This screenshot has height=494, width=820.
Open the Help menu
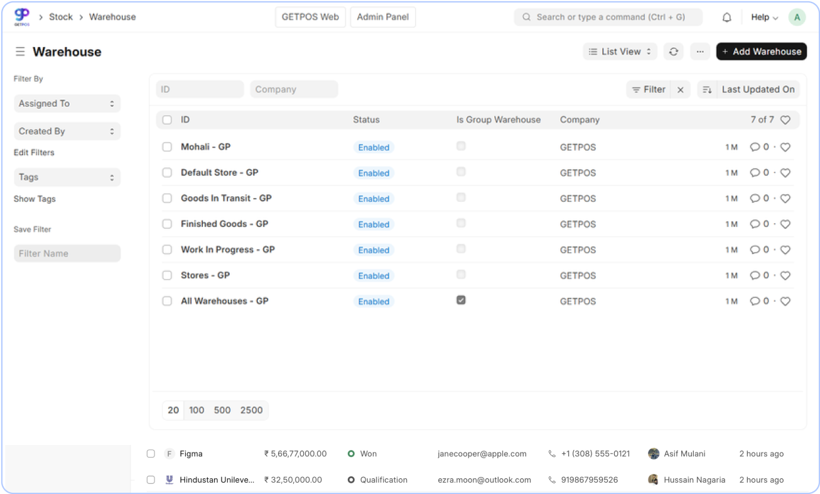point(764,18)
